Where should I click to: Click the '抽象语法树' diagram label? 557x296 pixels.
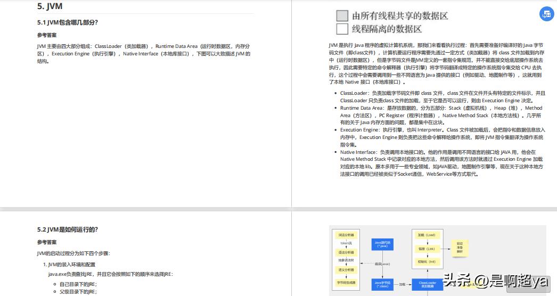coord(346,260)
